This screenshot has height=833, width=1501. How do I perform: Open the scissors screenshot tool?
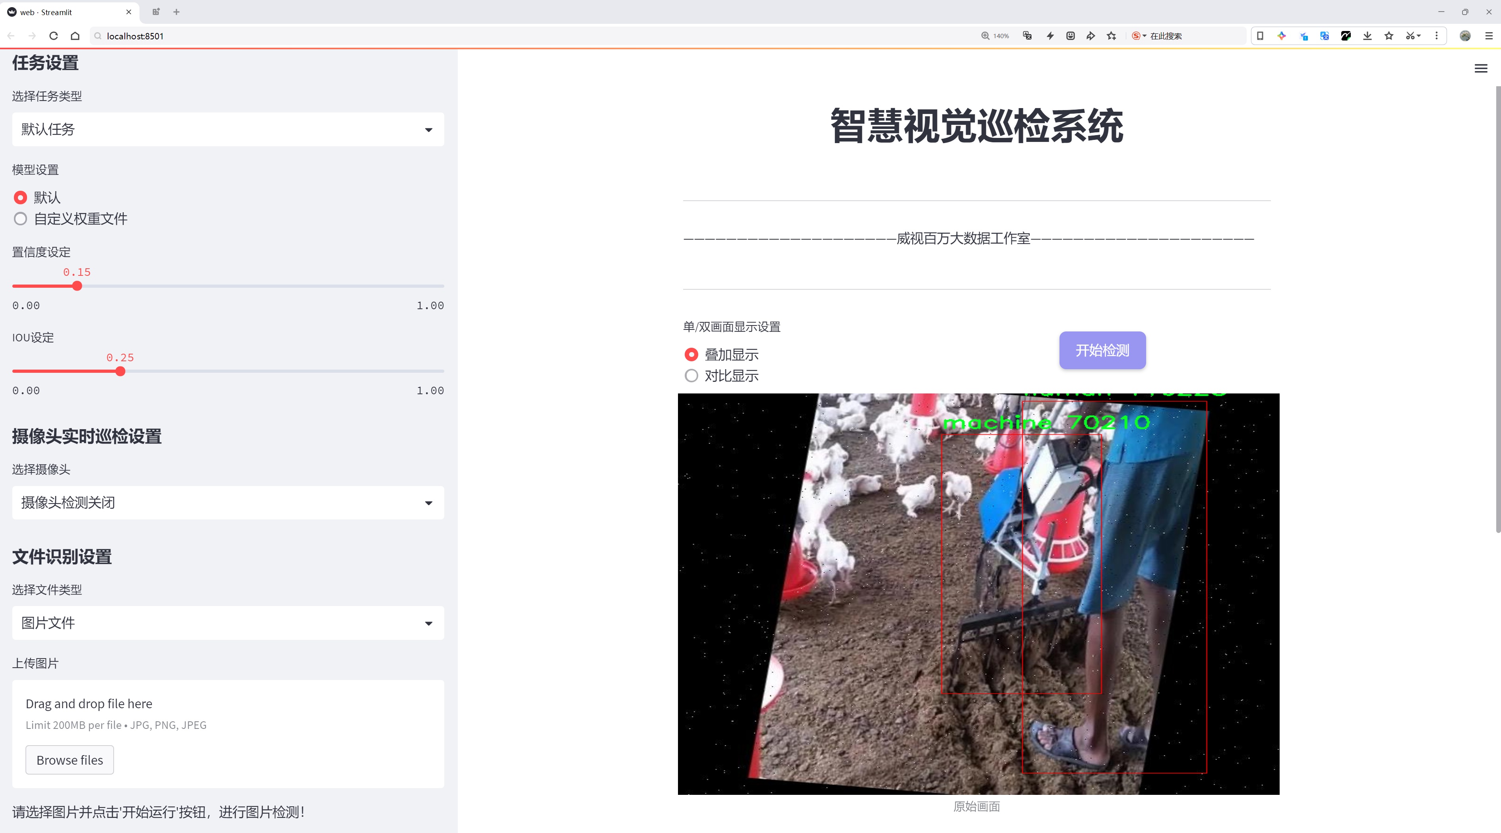click(1412, 35)
